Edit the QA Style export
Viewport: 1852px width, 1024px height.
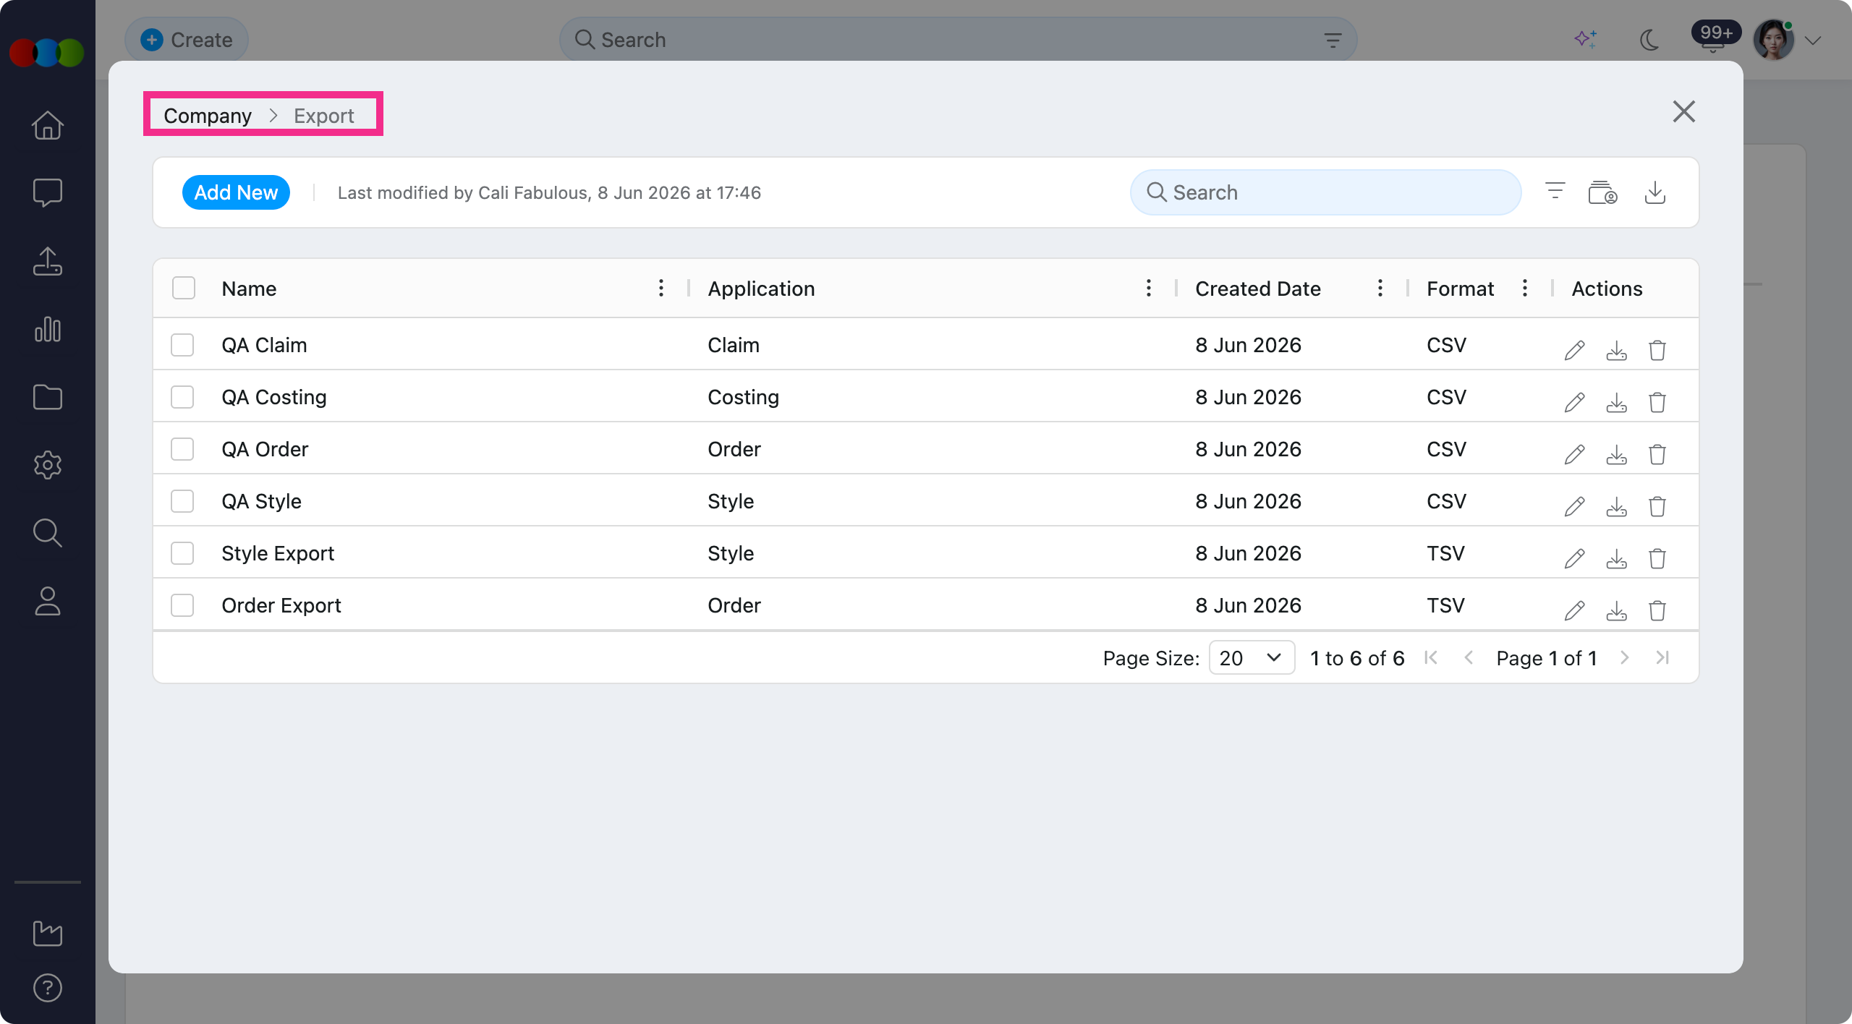click(x=1574, y=506)
